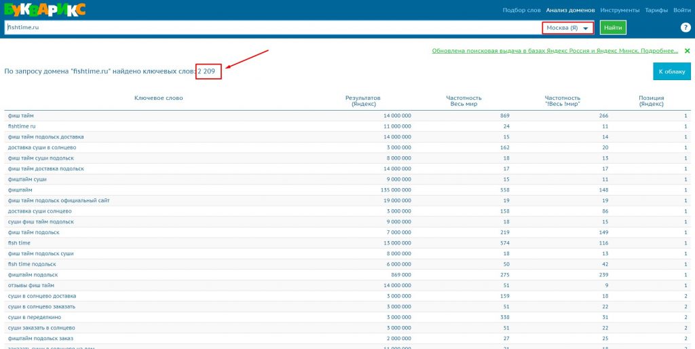Close the green update notification
Viewport: 695px width, 349px height.
[x=687, y=51]
